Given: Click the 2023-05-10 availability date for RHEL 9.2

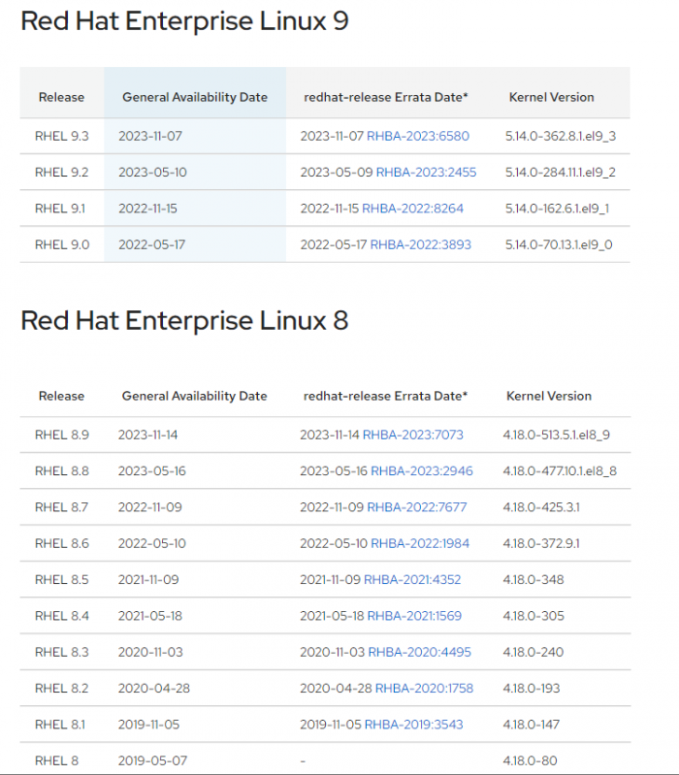Looking at the screenshot, I should (152, 172).
